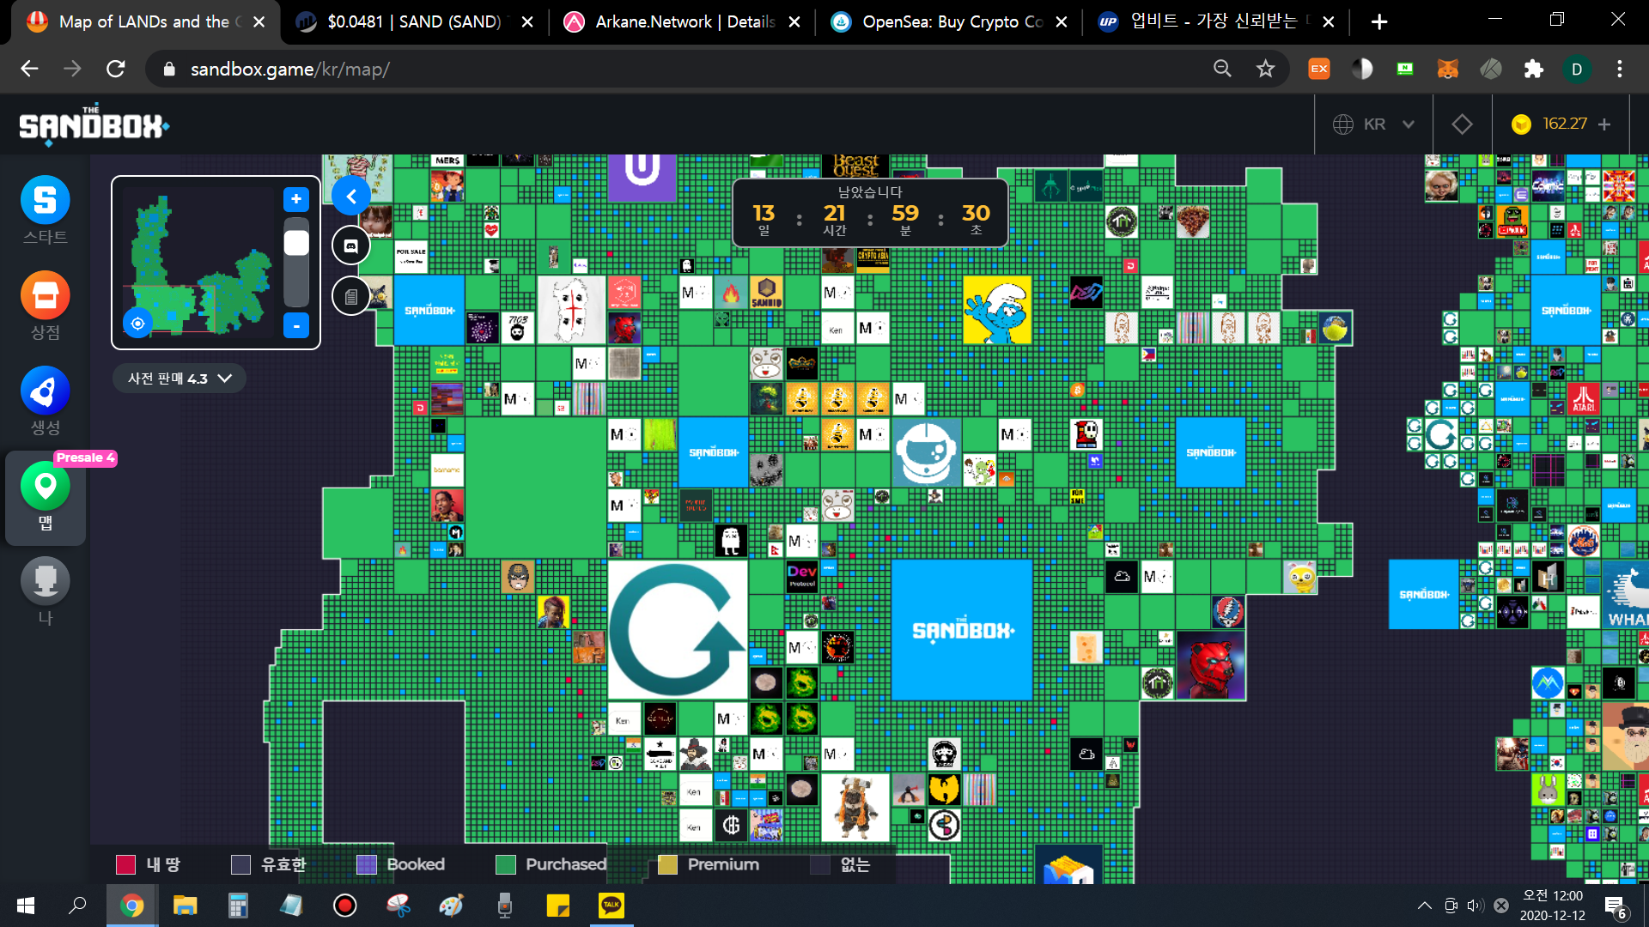Close the Arkane.Network tab

794,22
